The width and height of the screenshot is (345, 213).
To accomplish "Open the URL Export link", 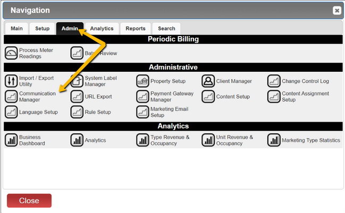I will pos(98,97).
